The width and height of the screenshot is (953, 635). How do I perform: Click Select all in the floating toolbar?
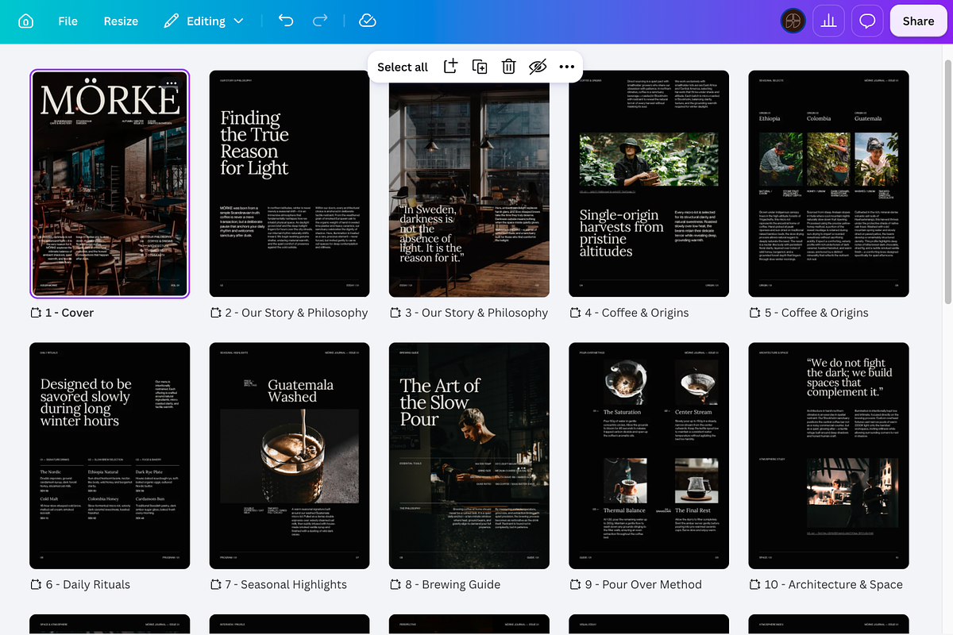coord(403,67)
